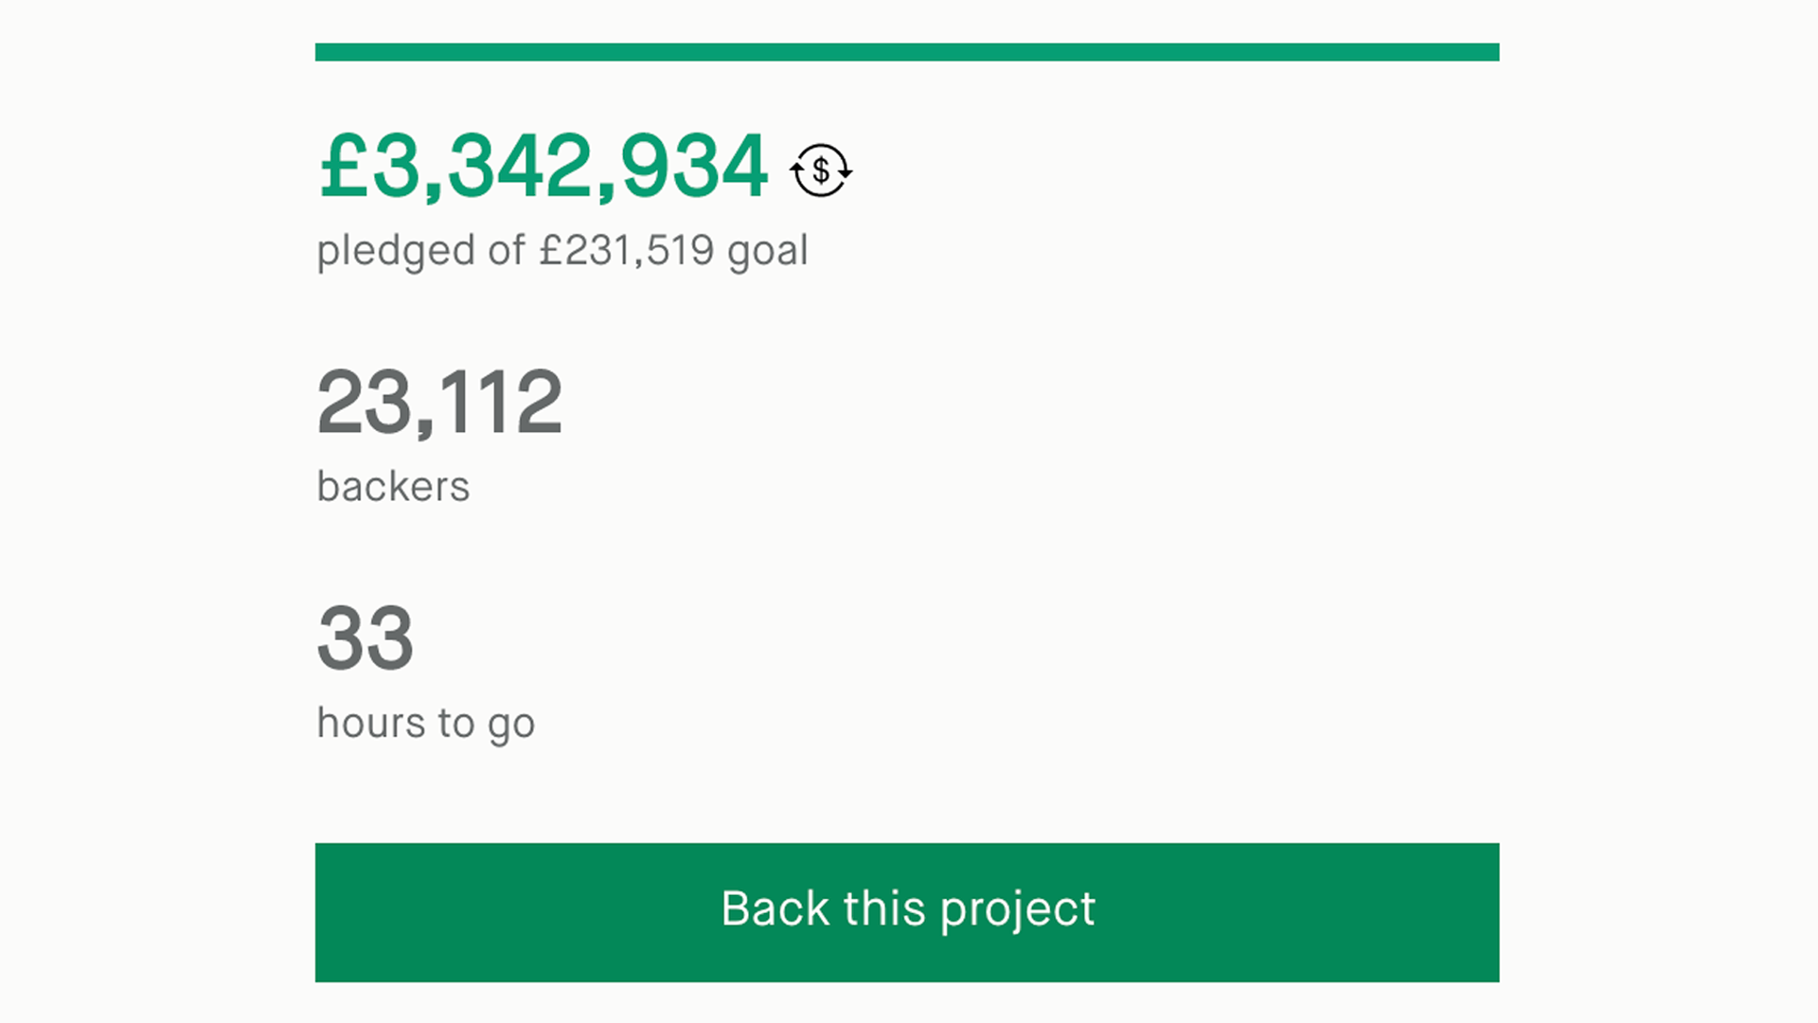Click the £231,519 goal figure
This screenshot has height=1023, width=1818.
(627, 251)
